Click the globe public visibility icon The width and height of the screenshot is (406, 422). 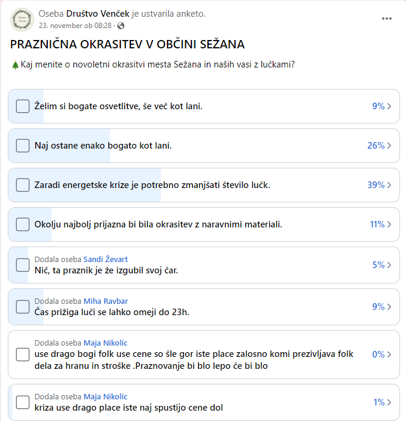click(x=121, y=26)
